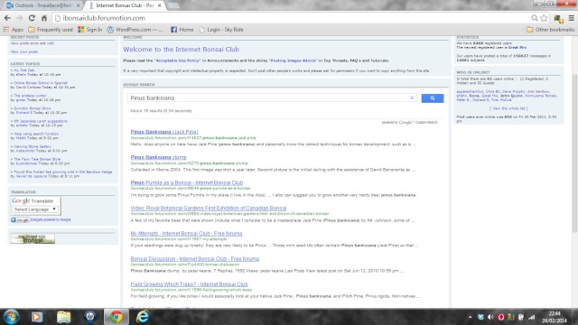This screenshot has height=325, width=578.
Task: Open the Apps shortcut in bookmarks bar
Action: [x=14, y=30]
